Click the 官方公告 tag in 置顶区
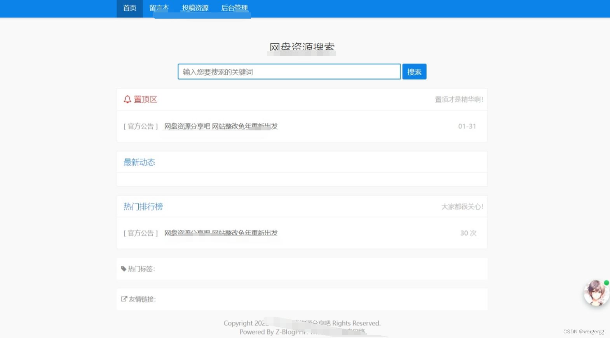 point(141,126)
